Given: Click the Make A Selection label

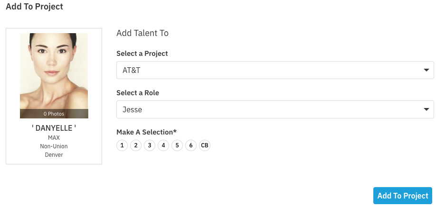Looking at the screenshot, I should click(x=146, y=132).
